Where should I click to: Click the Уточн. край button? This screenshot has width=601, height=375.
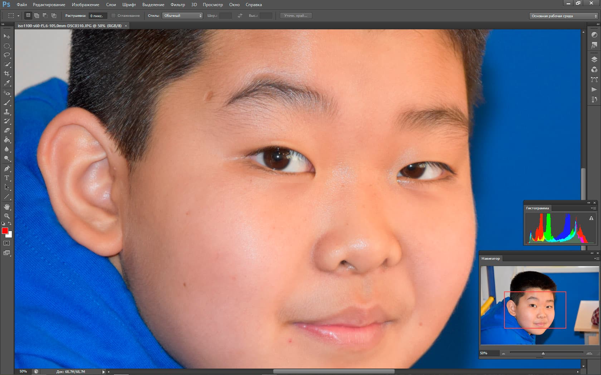295,16
